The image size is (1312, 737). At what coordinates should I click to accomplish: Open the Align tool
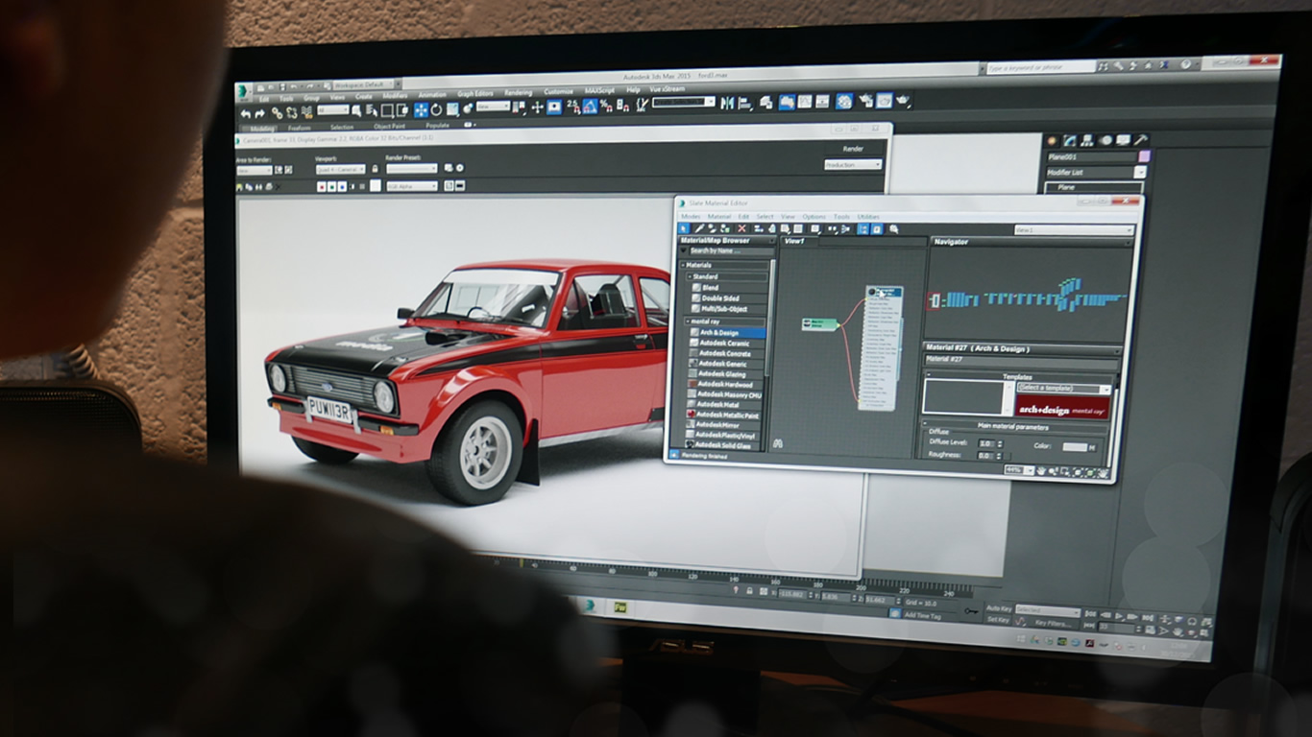pos(745,103)
